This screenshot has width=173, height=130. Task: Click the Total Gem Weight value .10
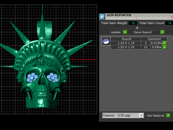(x=133, y=23)
